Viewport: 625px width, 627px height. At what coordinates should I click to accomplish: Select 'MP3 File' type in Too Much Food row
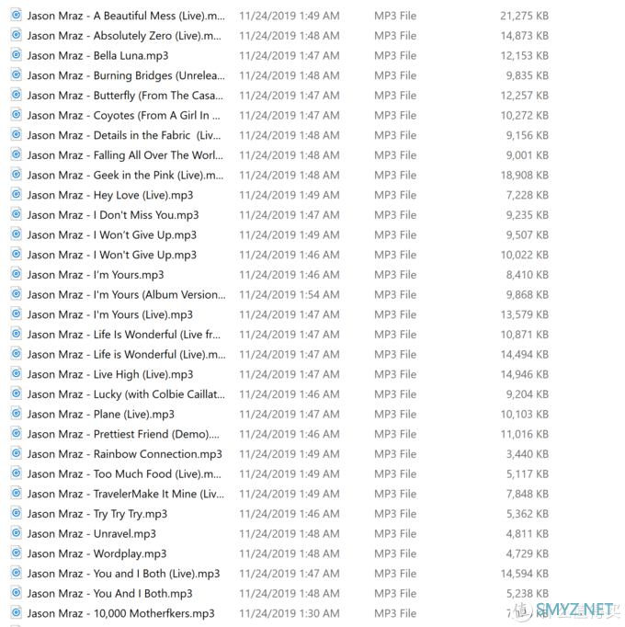point(395,474)
